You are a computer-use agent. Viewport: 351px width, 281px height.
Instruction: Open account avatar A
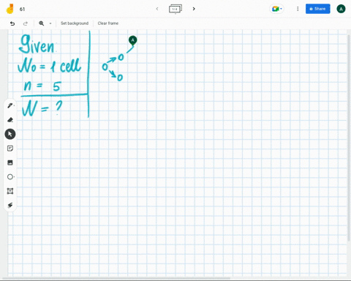tap(341, 9)
